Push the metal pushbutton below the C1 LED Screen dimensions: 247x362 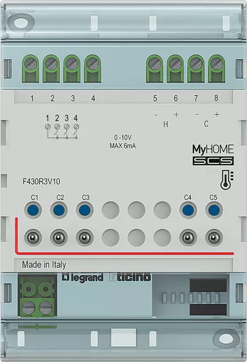click(x=33, y=238)
